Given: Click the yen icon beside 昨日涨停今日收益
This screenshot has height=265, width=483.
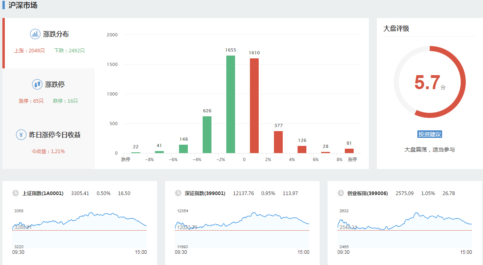Looking at the screenshot, I should click(x=21, y=135).
